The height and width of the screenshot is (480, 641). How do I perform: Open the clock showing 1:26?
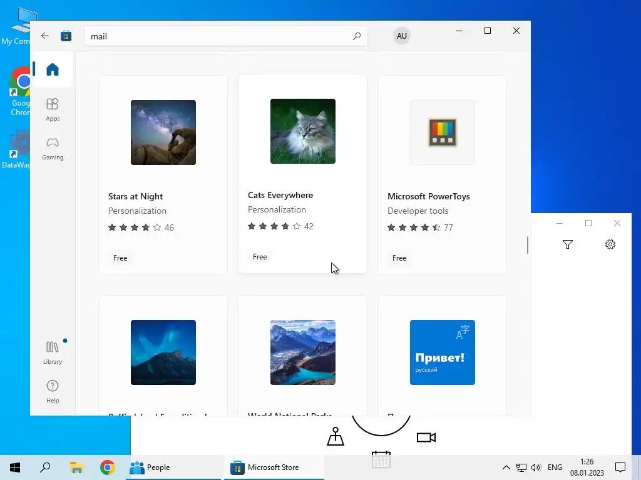click(587, 467)
